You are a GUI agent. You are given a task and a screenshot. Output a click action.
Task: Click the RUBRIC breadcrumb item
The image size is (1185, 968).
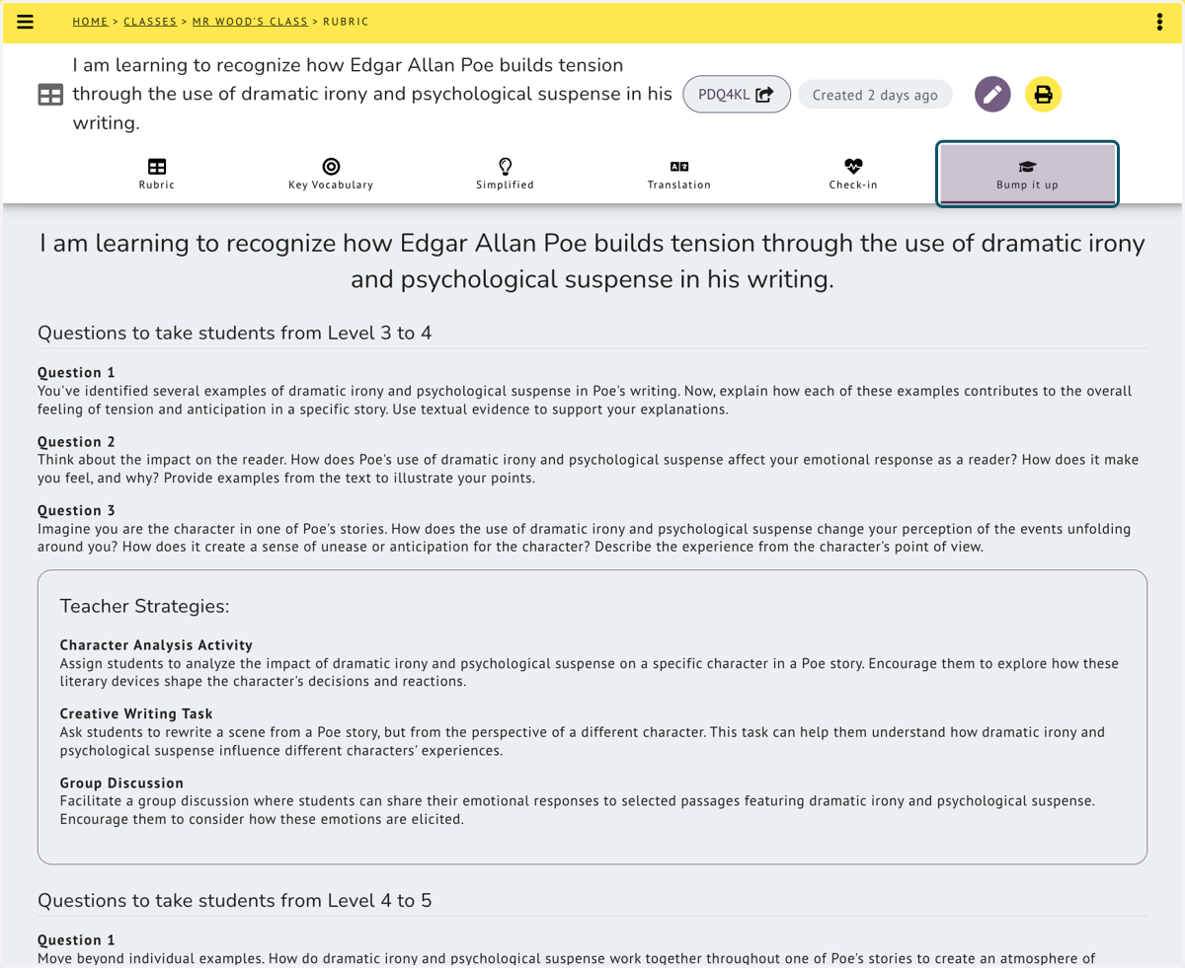[x=344, y=22]
